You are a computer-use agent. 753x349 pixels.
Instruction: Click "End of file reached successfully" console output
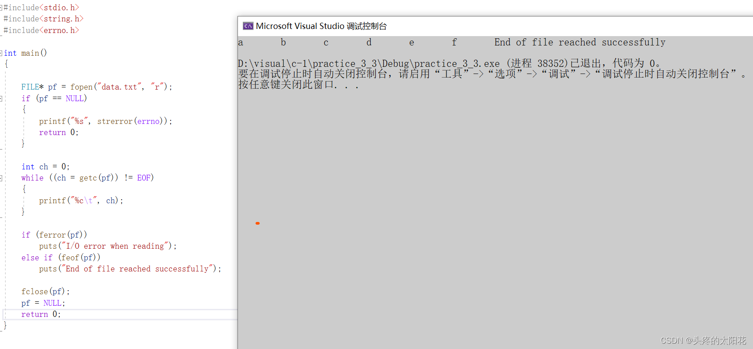click(580, 42)
